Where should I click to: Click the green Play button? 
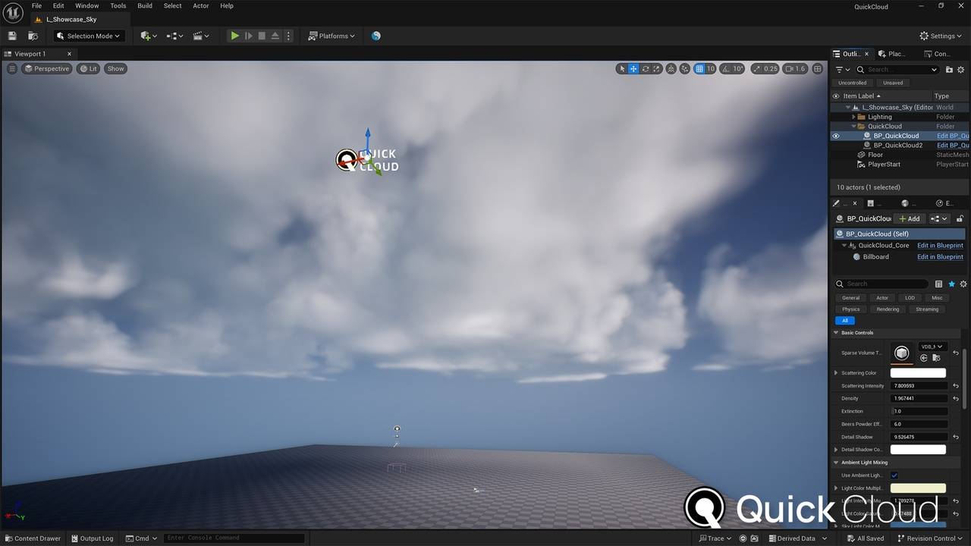234,36
